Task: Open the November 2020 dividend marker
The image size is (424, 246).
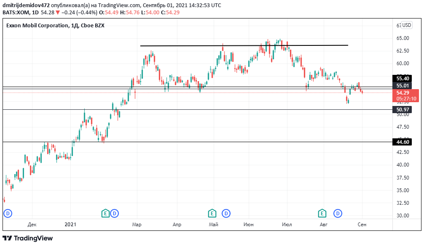Action: coord(8,214)
